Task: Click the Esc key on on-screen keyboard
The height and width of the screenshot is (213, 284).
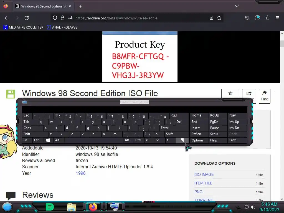Action: click(x=27, y=115)
